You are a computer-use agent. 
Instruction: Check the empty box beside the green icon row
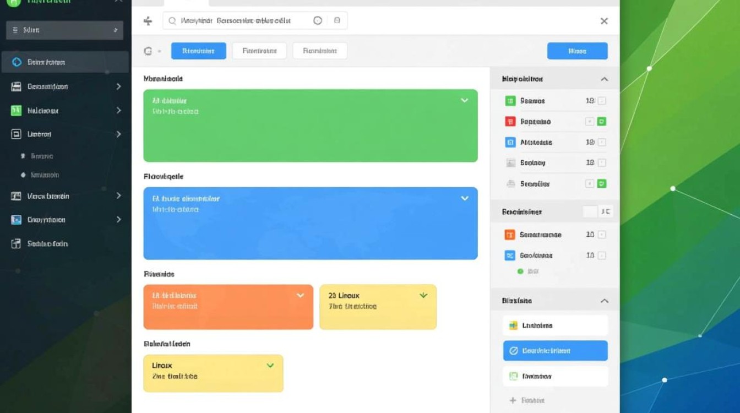[602, 101]
